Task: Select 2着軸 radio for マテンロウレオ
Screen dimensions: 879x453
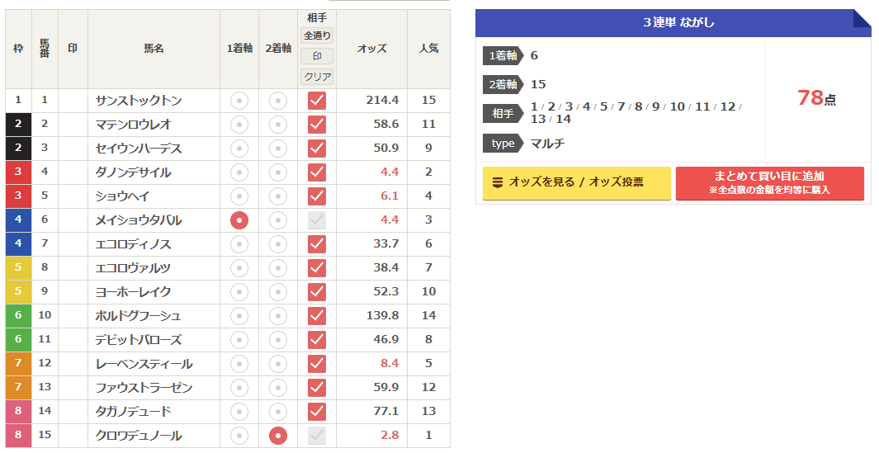Action: pyautogui.click(x=278, y=125)
